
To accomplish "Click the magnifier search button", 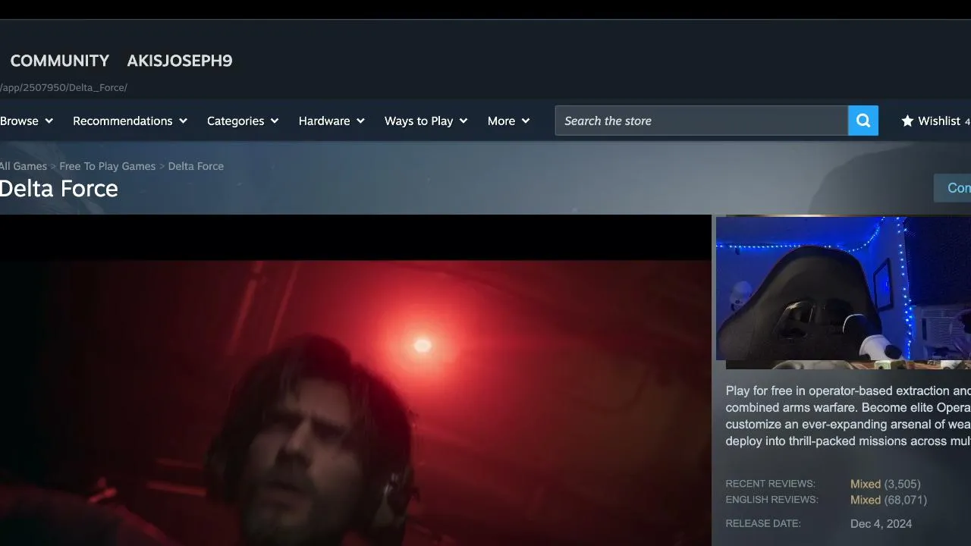I will coord(863,121).
